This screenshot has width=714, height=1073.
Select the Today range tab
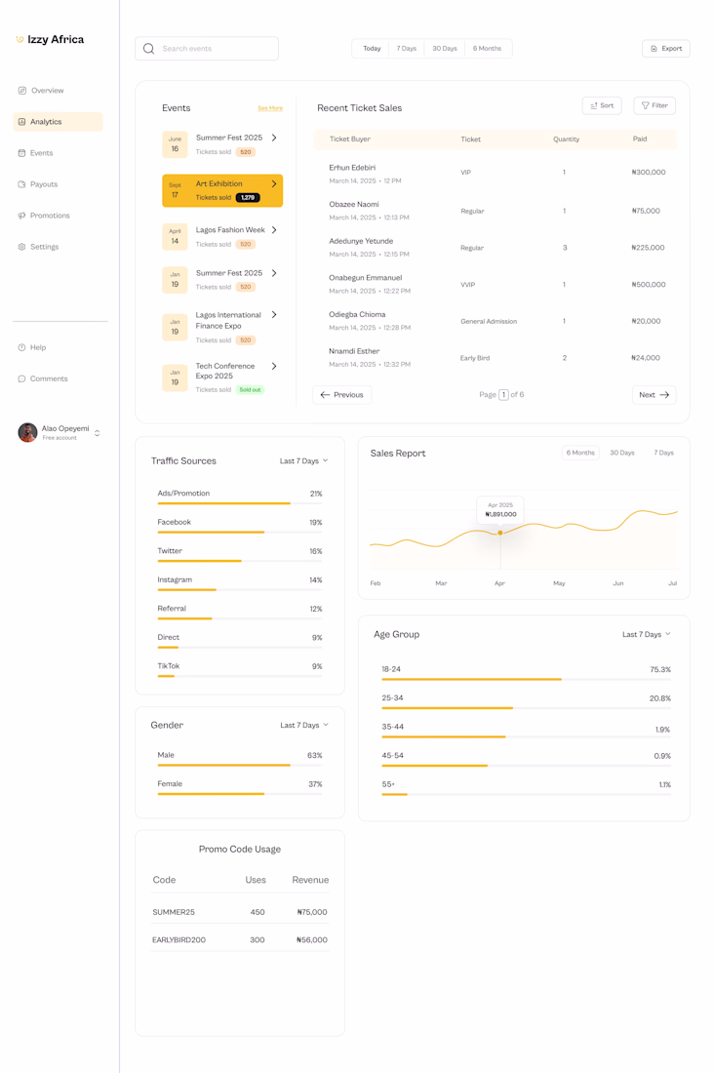click(372, 49)
